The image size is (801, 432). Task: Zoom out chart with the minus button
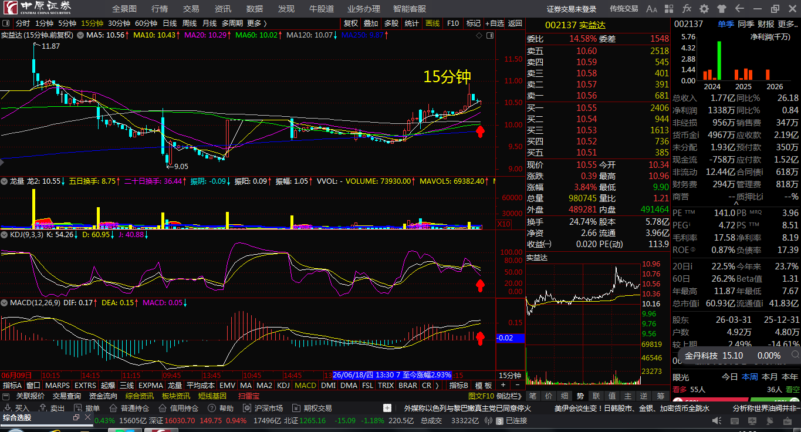(x=516, y=386)
